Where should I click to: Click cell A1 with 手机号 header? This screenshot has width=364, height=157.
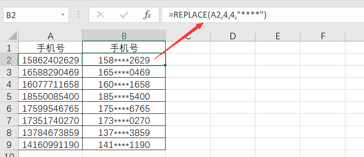point(51,47)
